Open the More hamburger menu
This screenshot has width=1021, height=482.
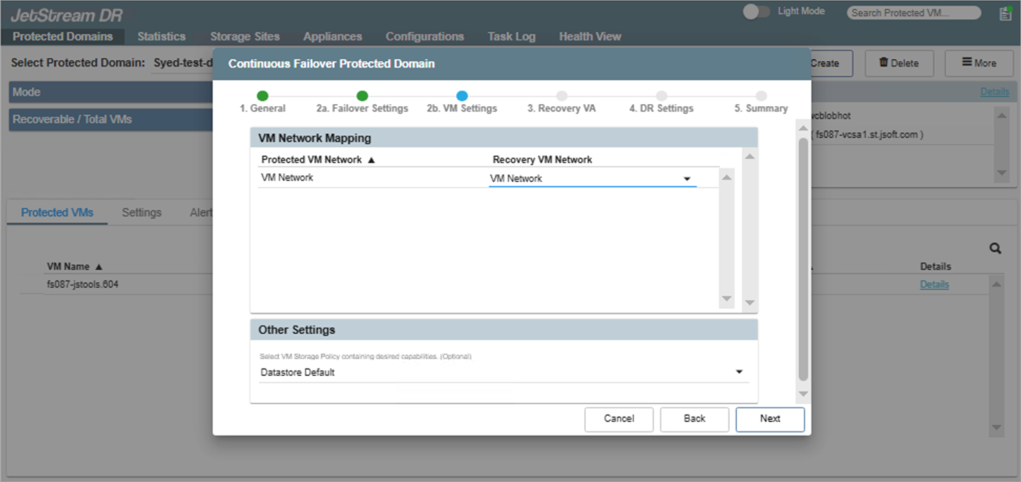point(979,63)
